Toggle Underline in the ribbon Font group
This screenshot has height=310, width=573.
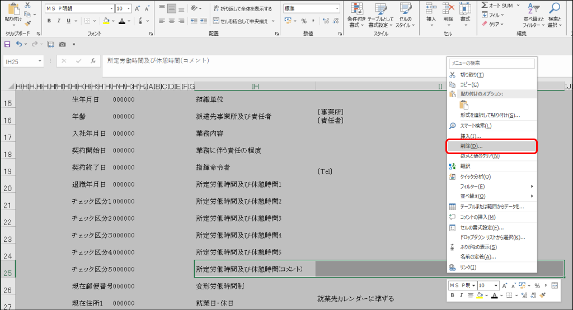(68, 21)
